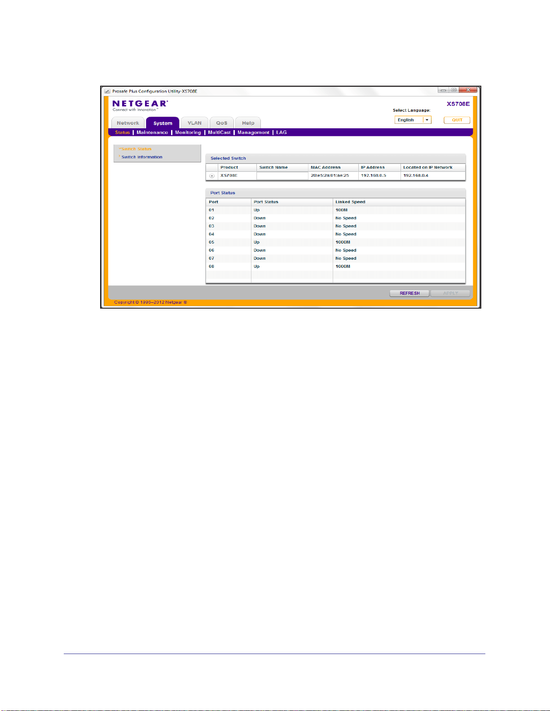Select the System tab
Image resolution: width=550 pixels, height=711 pixels.
click(163, 123)
